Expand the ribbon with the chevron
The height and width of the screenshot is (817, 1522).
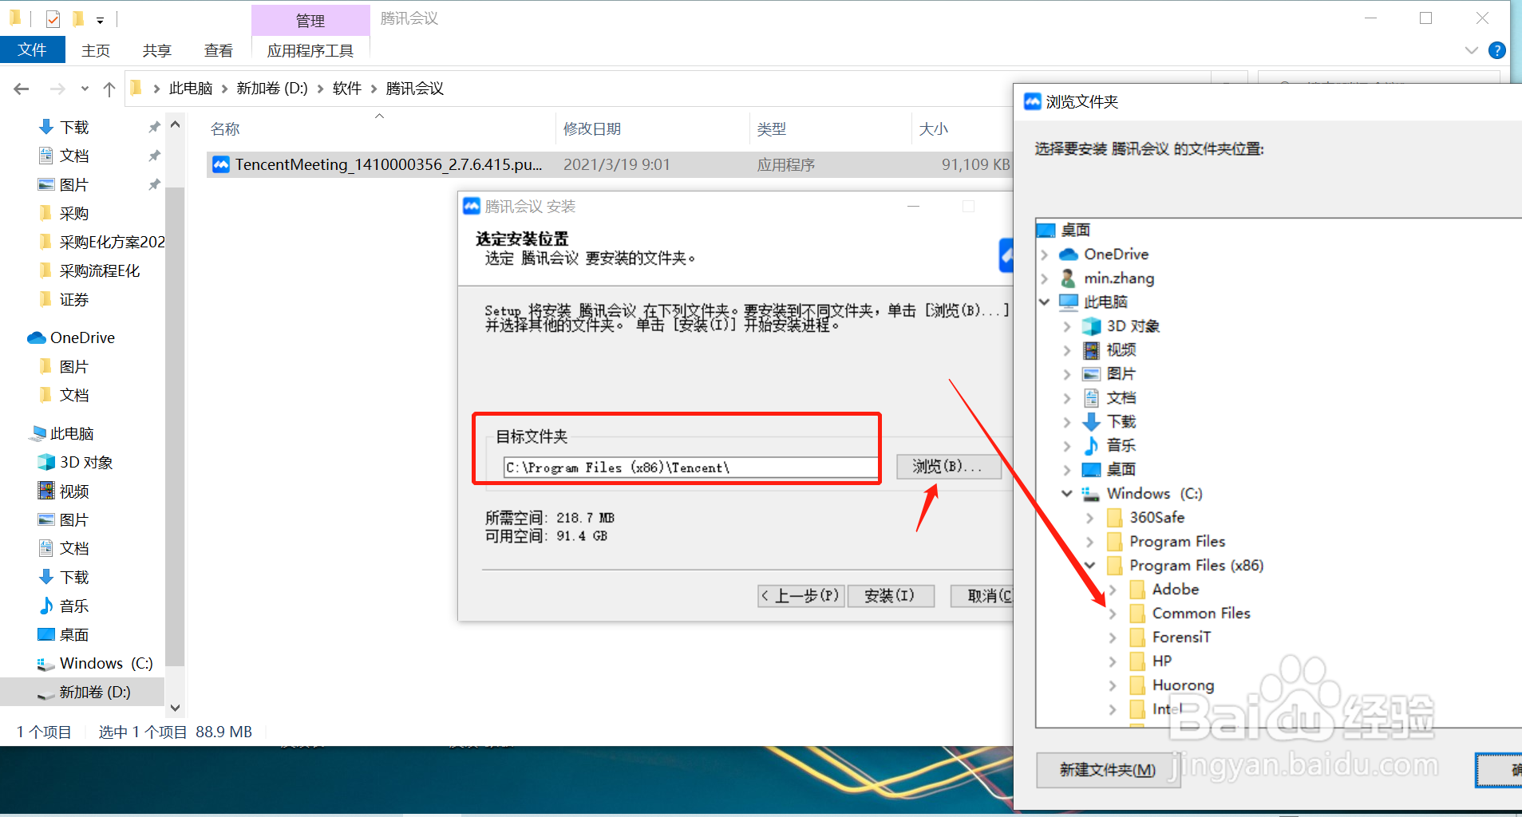[x=1472, y=50]
